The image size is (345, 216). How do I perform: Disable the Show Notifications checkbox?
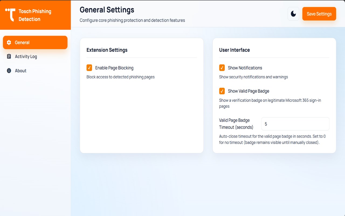222,68
